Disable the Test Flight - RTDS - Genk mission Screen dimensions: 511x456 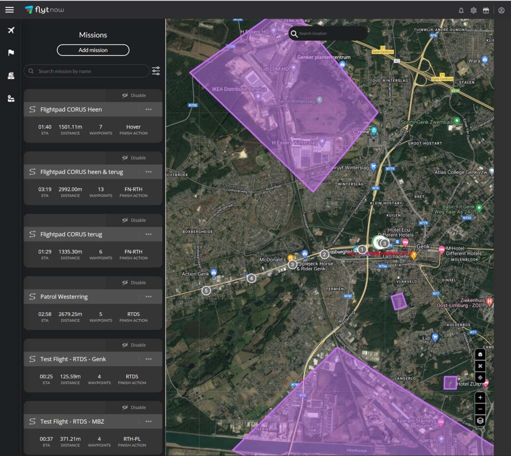[135, 345]
